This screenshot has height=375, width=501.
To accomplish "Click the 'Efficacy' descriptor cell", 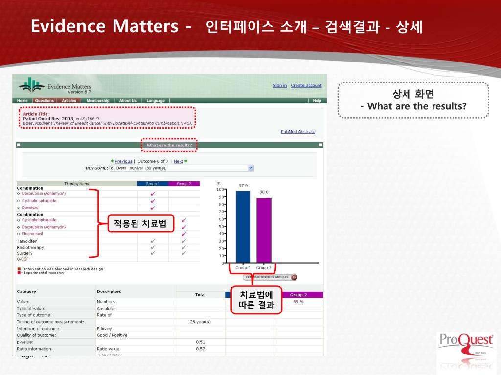I will (104, 329).
